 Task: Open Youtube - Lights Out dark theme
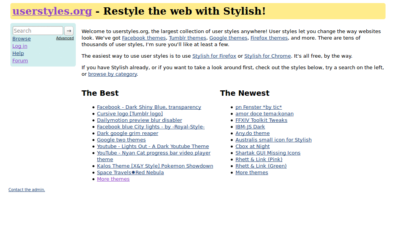[153, 146]
